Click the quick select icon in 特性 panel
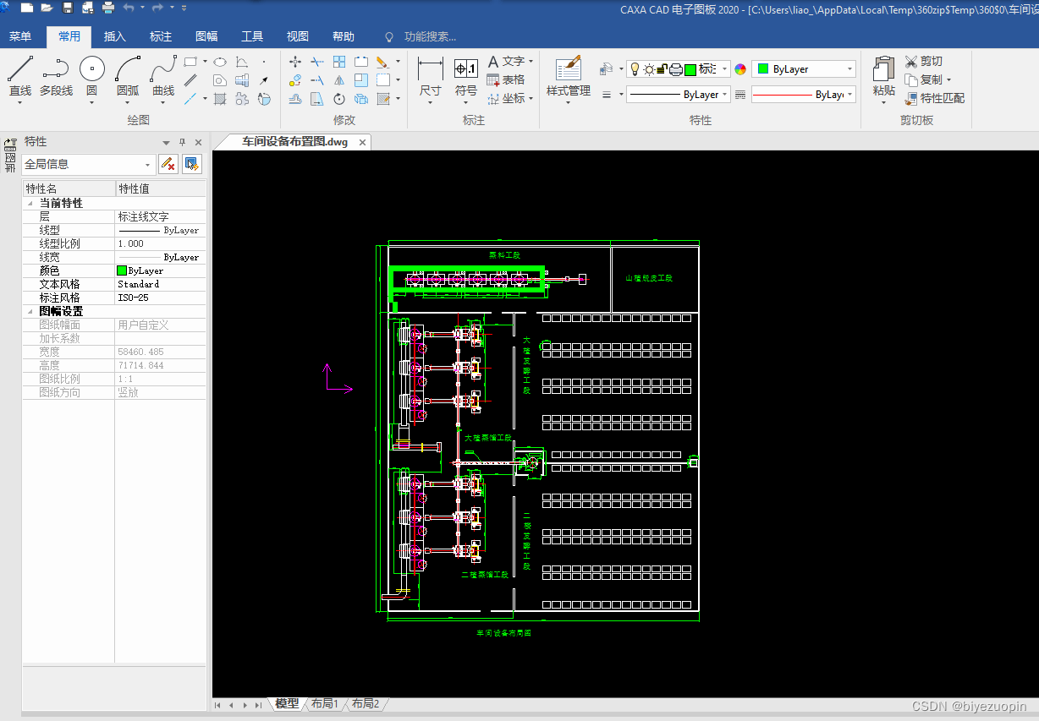This screenshot has width=1039, height=721. [x=192, y=164]
